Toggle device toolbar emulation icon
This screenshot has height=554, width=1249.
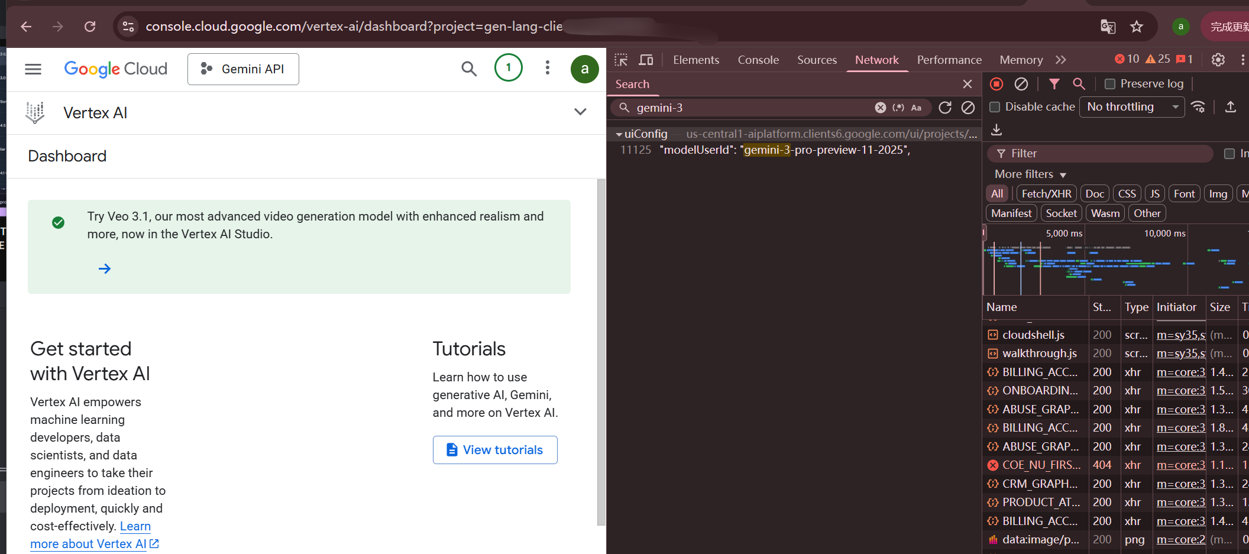pyautogui.click(x=646, y=60)
